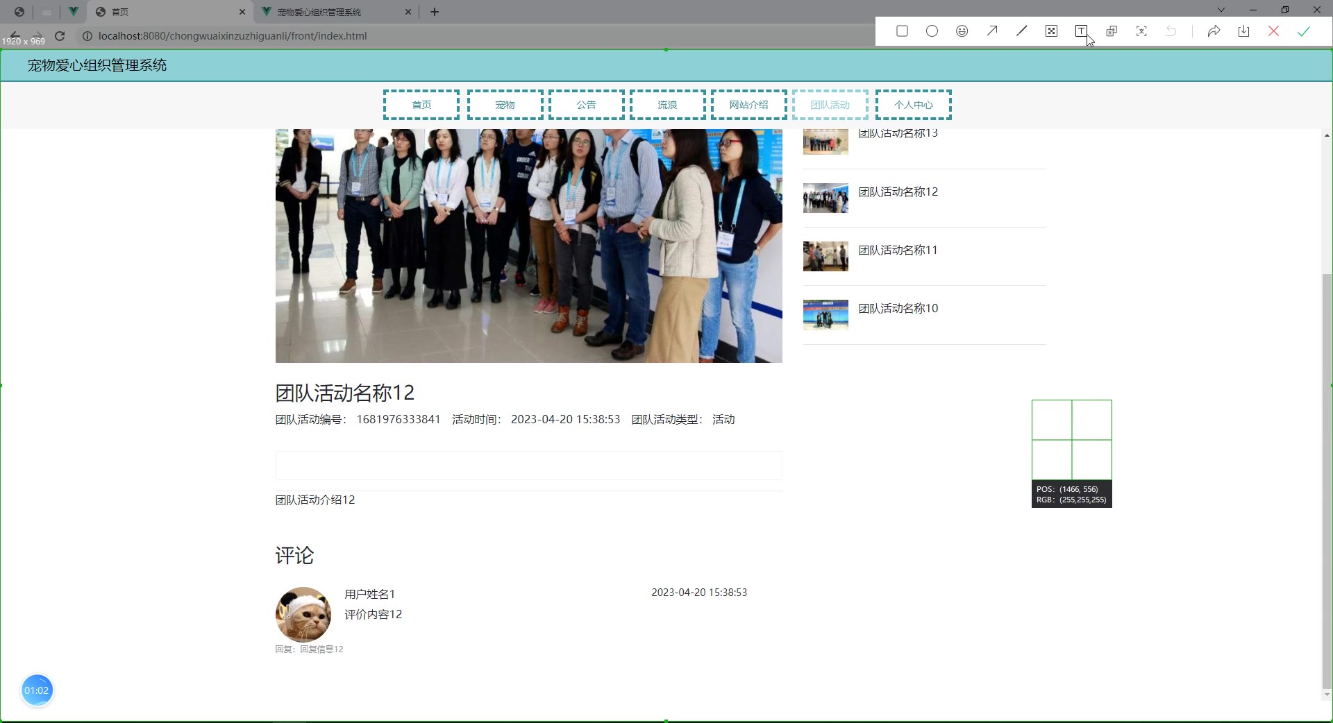
Task: Open sidebar link 团队活动名称12
Action: (898, 192)
